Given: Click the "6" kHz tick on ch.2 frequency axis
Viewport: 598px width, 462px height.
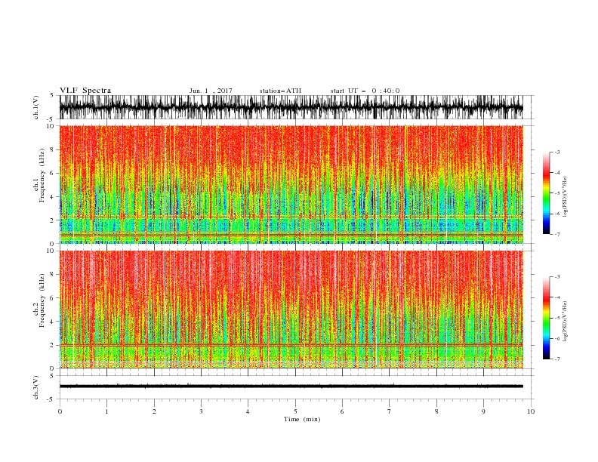Looking at the screenshot, I should (53, 298).
